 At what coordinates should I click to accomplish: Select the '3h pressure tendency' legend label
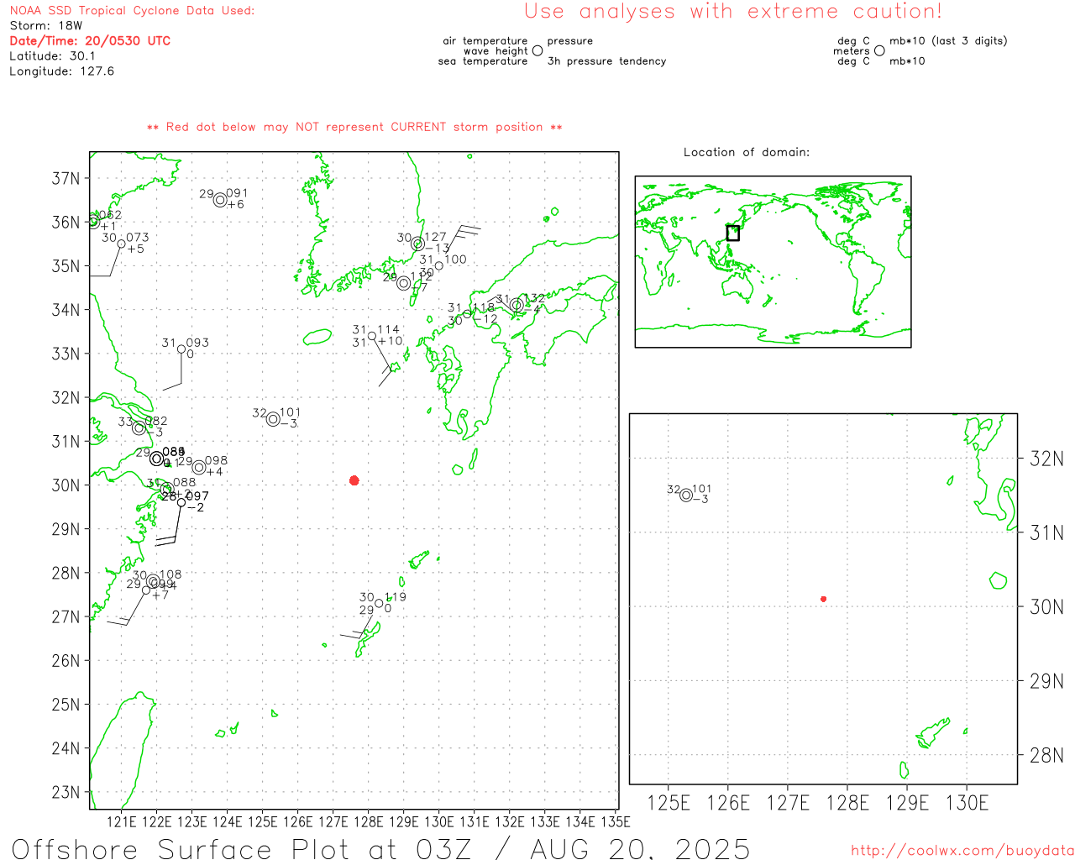[606, 61]
